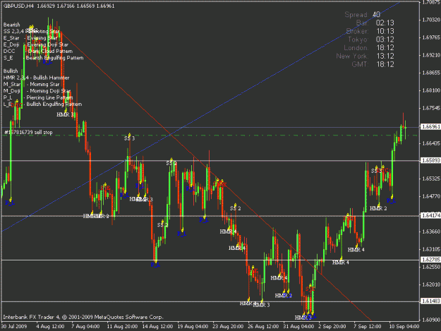
Task: Click the Bar countdown 02:13
Action: 385,23
